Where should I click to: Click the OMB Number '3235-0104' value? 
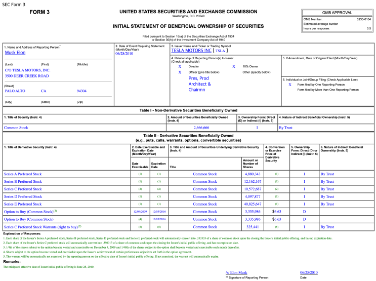(364, 19)
